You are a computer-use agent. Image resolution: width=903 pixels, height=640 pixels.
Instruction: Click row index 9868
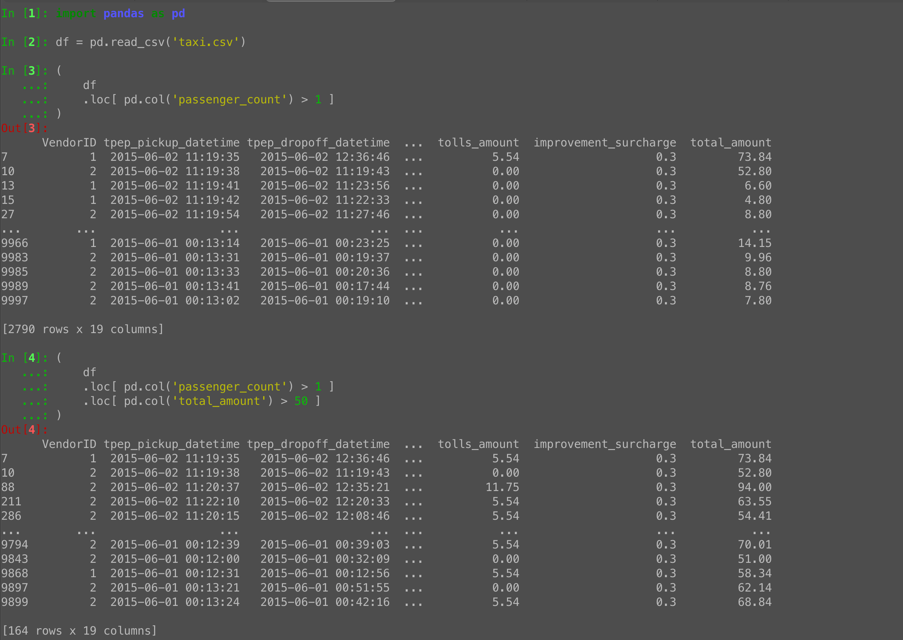(15, 573)
